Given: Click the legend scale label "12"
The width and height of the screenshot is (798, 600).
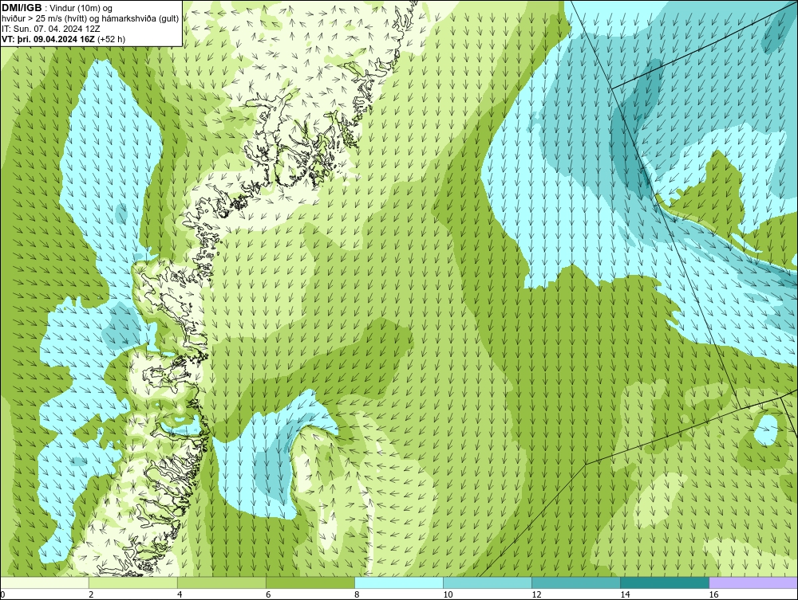Looking at the screenshot, I should tap(536, 595).
